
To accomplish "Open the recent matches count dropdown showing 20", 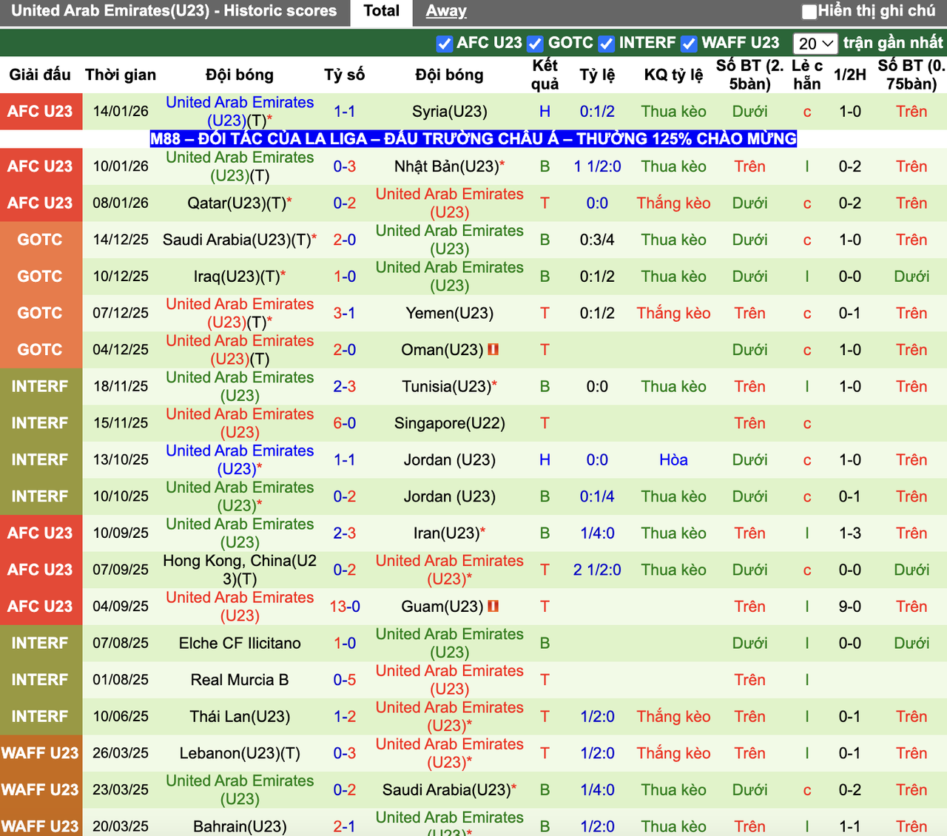I will coord(815,44).
